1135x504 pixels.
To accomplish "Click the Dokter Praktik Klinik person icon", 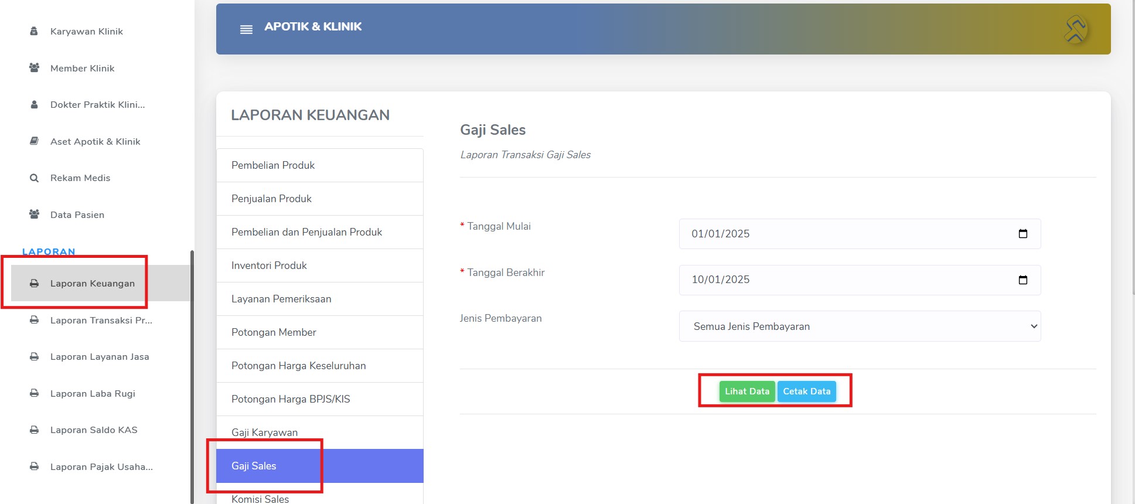I will pyautogui.click(x=34, y=104).
